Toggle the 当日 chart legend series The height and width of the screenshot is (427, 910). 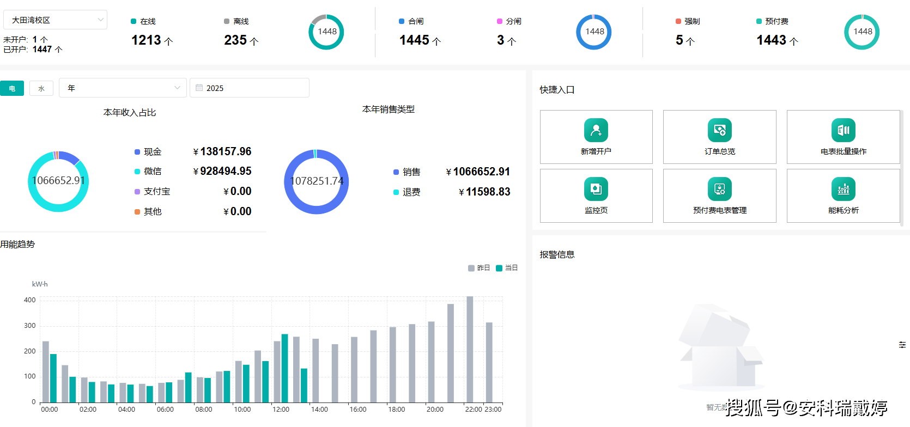[x=507, y=268]
